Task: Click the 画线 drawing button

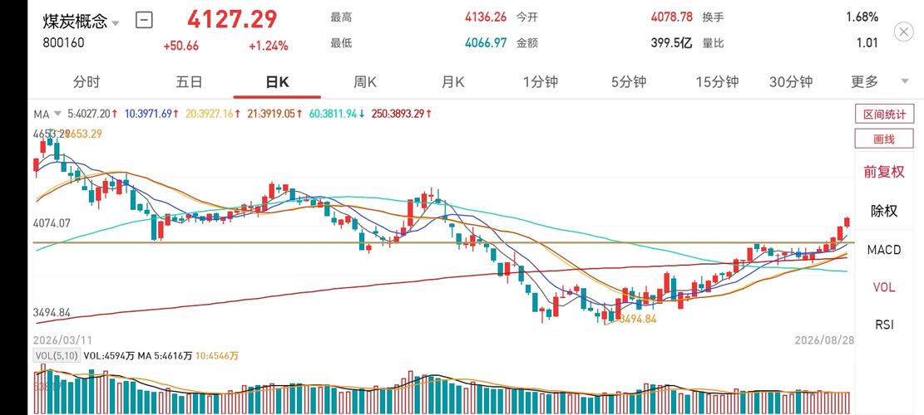Action: click(885, 139)
